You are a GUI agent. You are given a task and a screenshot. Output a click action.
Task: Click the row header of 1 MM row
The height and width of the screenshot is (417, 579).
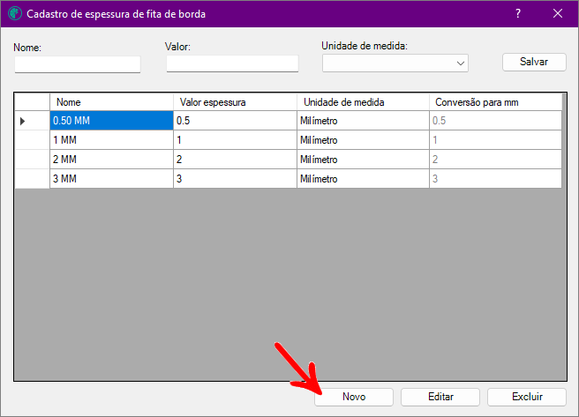32,140
